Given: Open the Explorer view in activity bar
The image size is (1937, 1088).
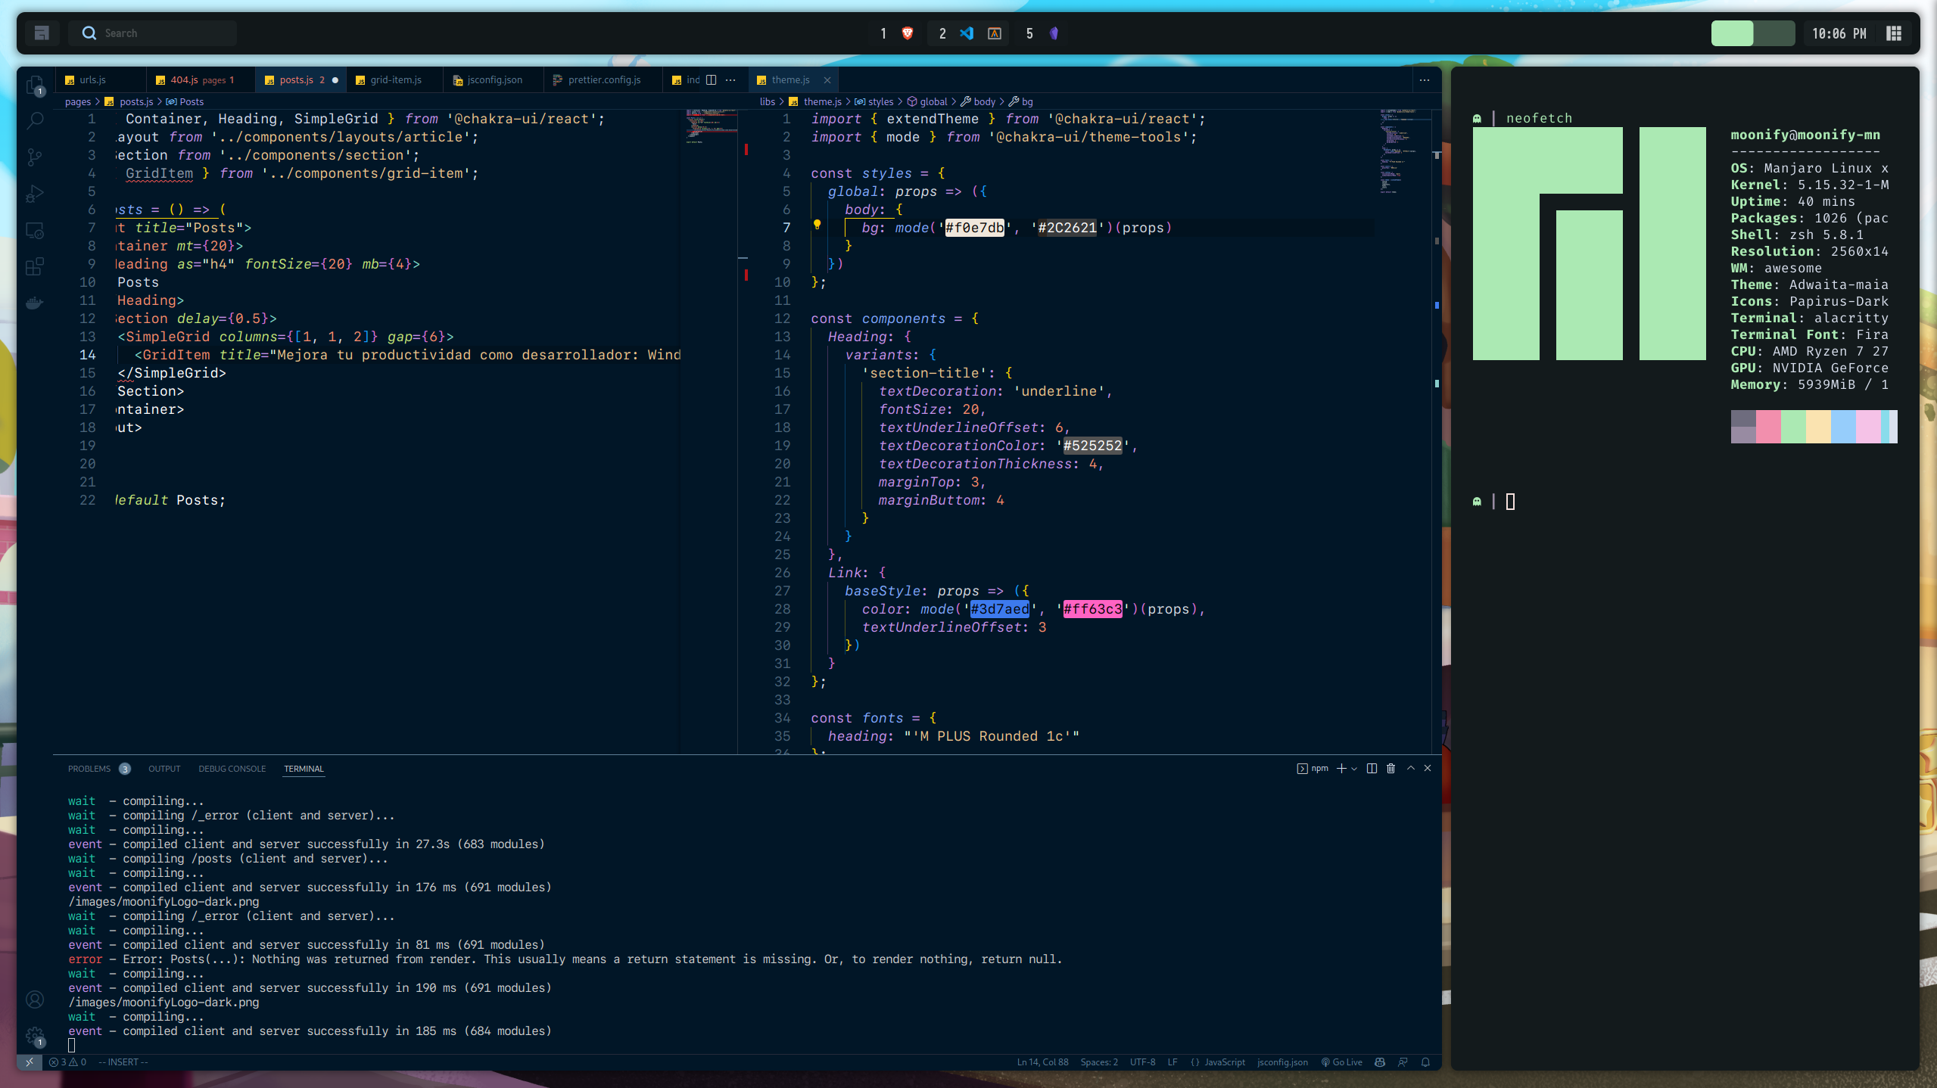Looking at the screenshot, I should tap(35, 85).
